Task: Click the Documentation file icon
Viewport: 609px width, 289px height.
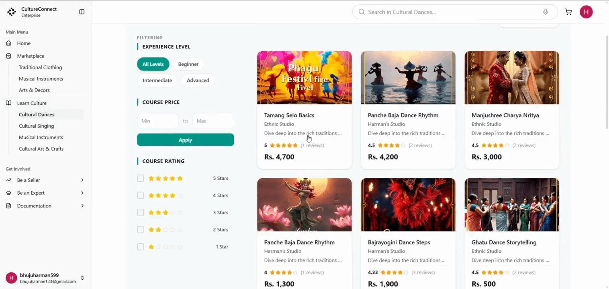Action: pyautogui.click(x=8, y=206)
